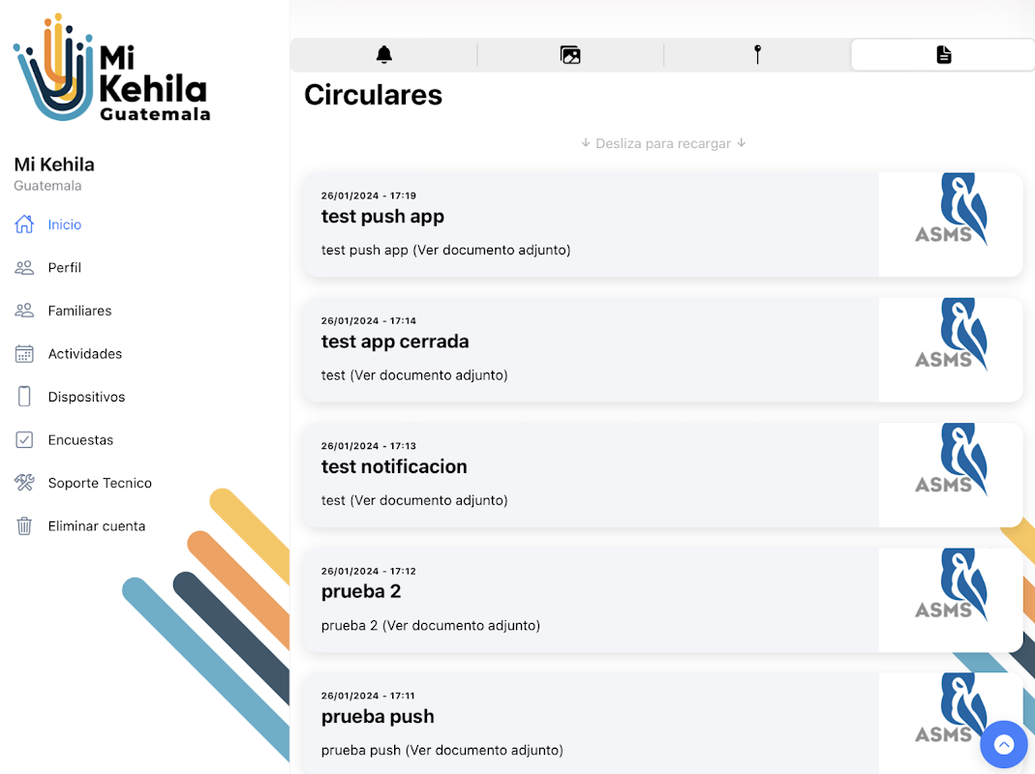
Task: Click the Soporte Tecnico tools icon
Action: click(24, 483)
